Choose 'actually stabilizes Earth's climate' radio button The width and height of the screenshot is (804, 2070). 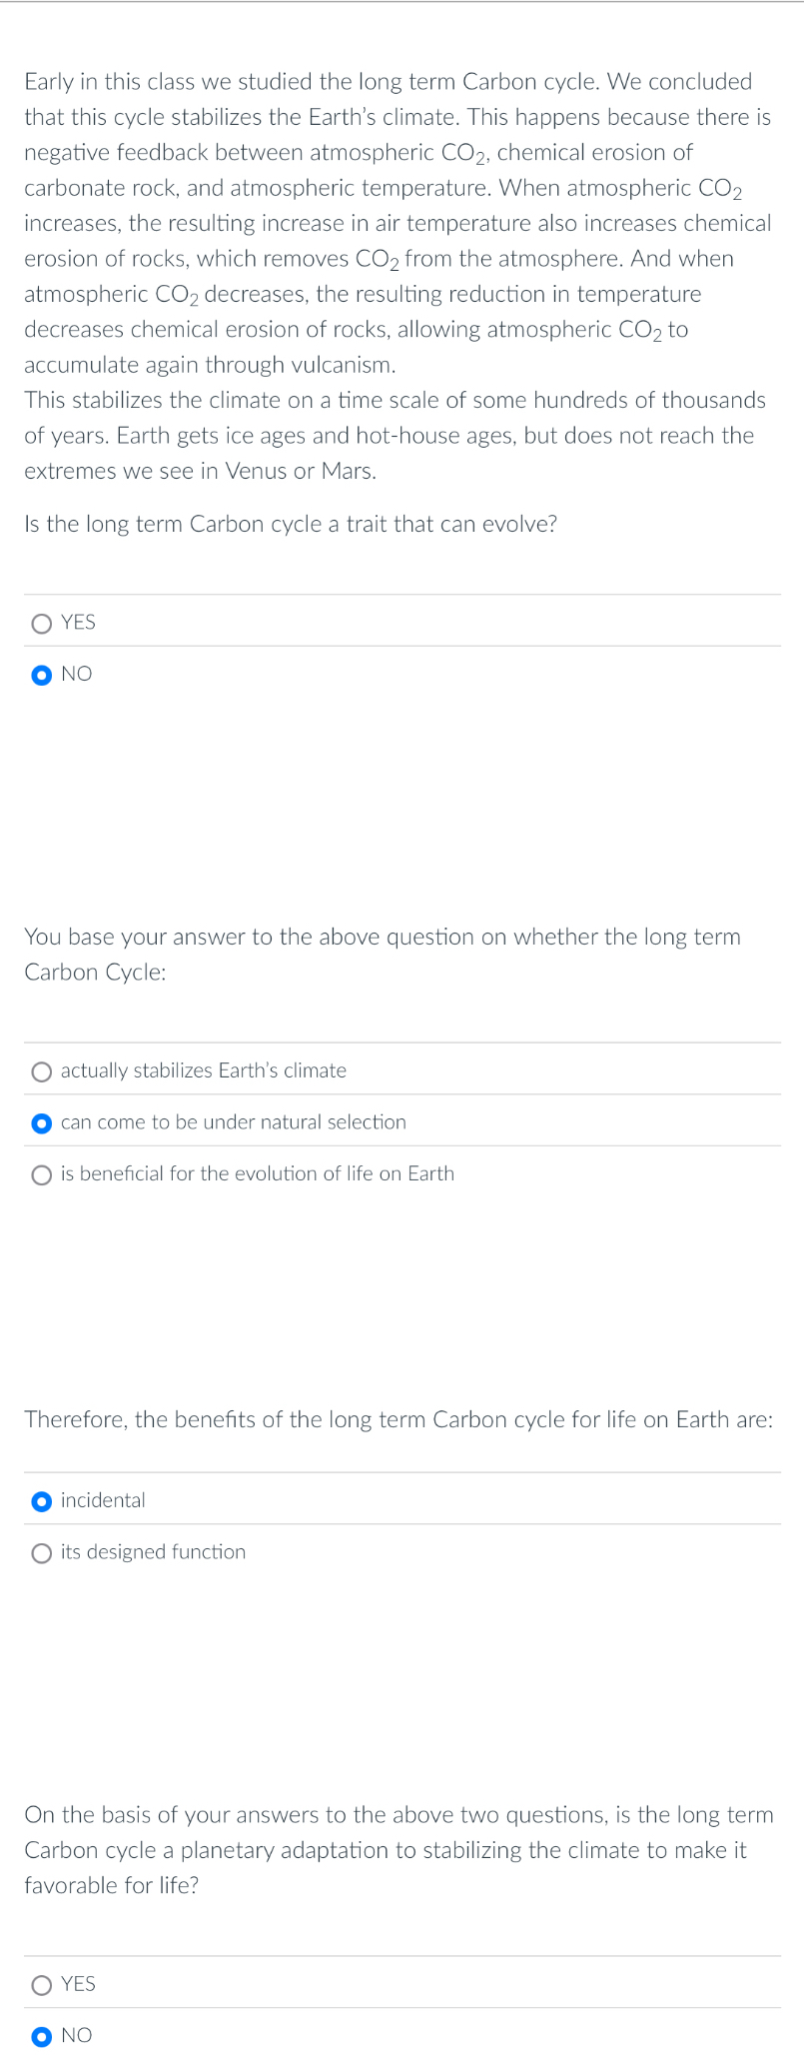[42, 1071]
